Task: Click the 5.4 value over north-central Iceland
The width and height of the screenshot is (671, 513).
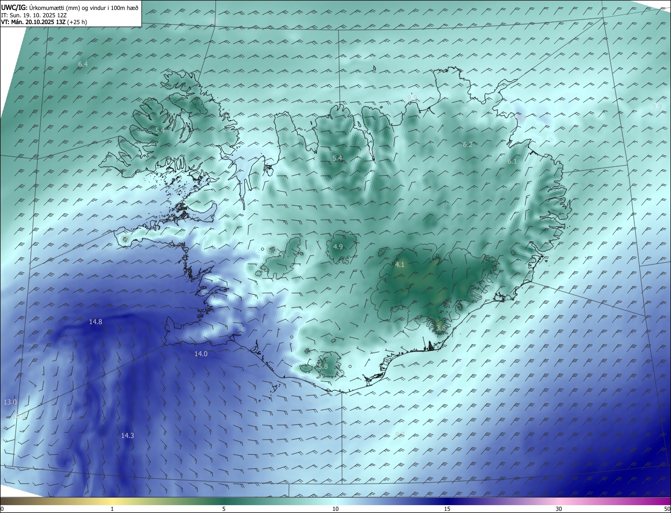Action: pos(337,158)
